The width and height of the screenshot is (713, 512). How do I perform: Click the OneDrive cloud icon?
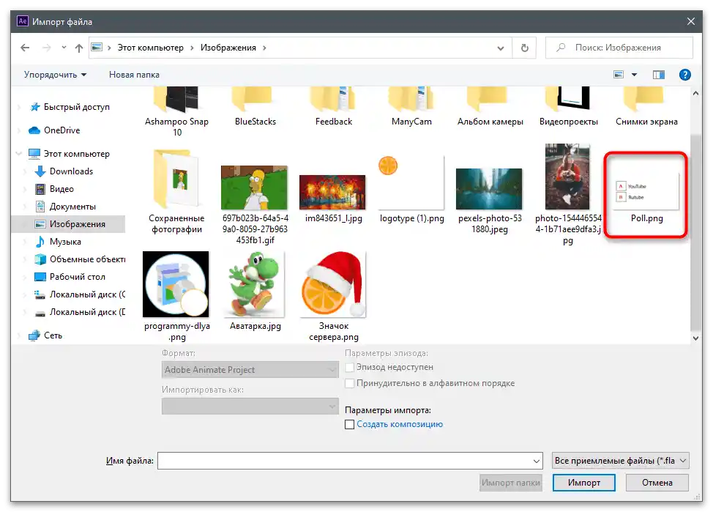(x=34, y=130)
